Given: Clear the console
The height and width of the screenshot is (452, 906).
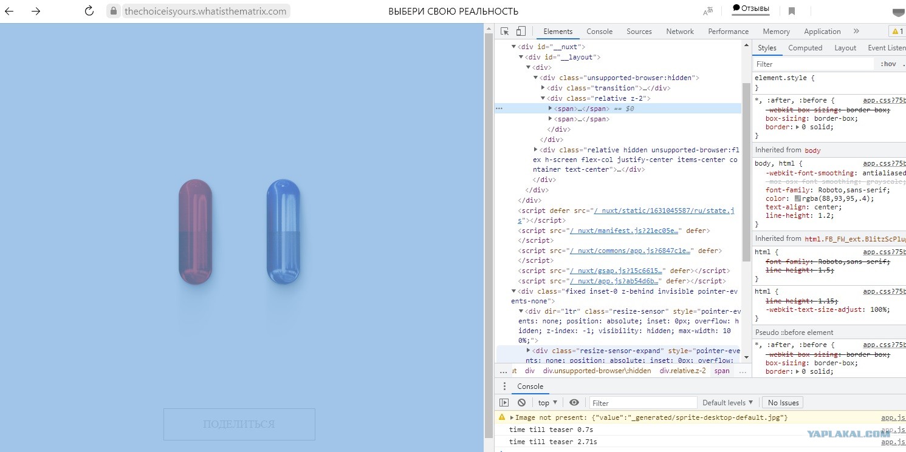Looking at the screenshot, I should coord(521,402).
